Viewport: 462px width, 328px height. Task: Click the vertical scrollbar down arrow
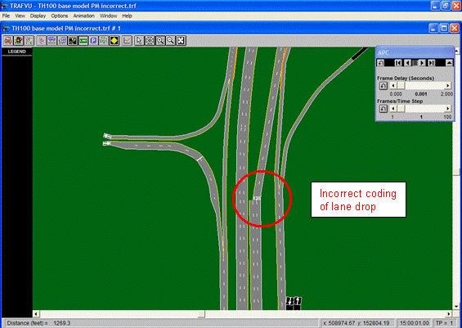pyautogui.click(x=456, y=307)
